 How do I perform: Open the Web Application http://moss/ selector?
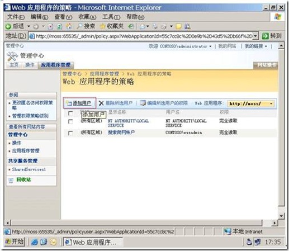click(250, 103)
